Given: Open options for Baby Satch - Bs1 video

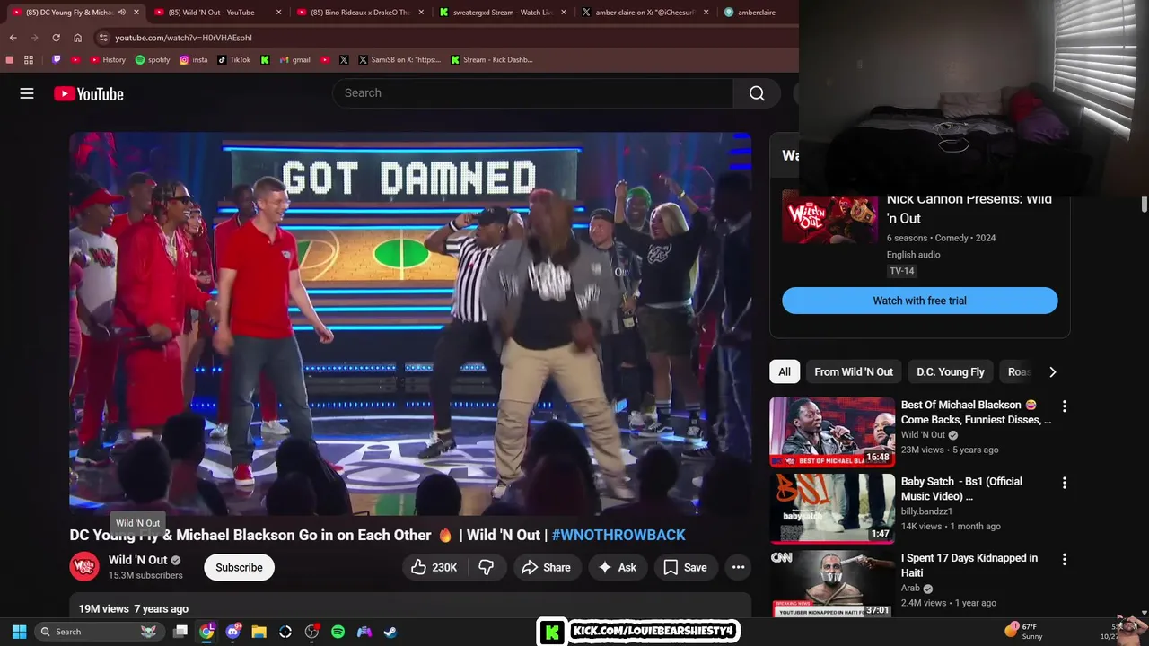Looking at the screenshot, I should click(1064, 483).
